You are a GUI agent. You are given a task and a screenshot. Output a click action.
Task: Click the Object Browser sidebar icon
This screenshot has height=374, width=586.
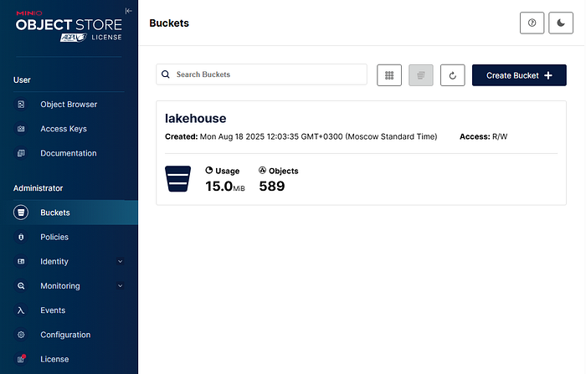coord(21,105)
